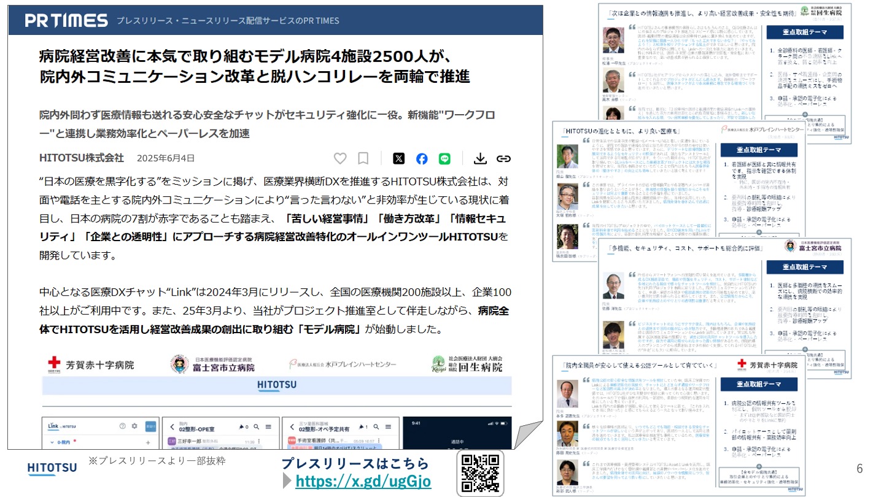Open the 芳賀赤十字病院 slide thumbnail
This screenshot has height=497, width=884.
tap(678, 425)
